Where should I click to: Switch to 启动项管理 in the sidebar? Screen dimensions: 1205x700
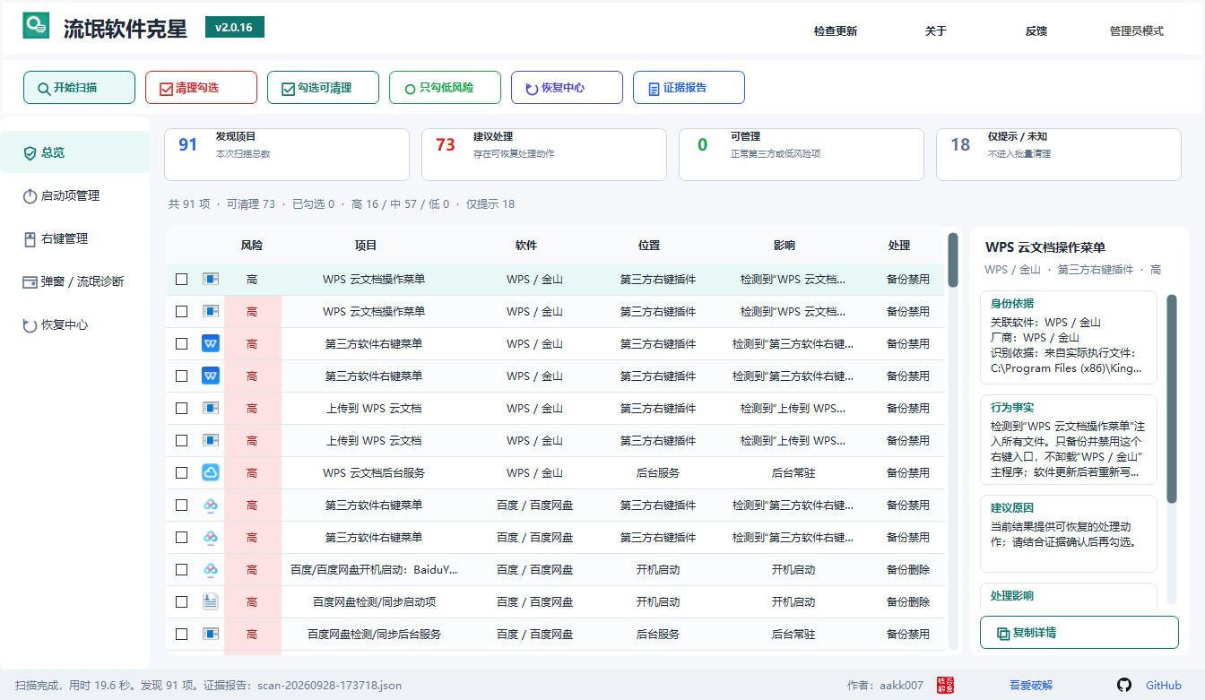pyautogui.click(x=75, y=195)
